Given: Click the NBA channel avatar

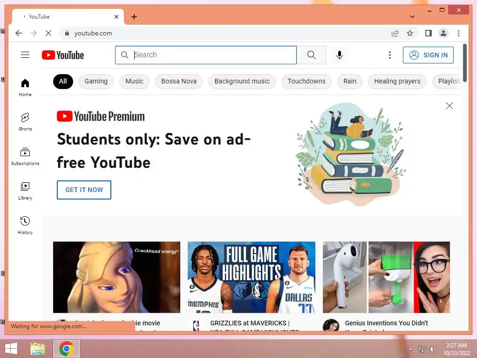Looking at the screenshot, I should coord(196,325).
